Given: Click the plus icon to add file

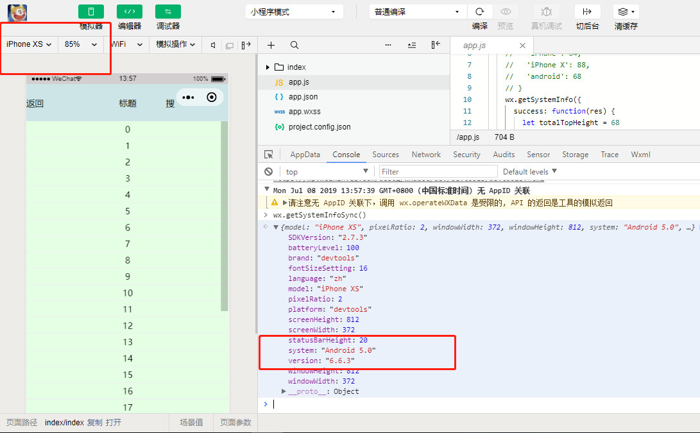Looking at the screenshot, I should pos(271,45).
